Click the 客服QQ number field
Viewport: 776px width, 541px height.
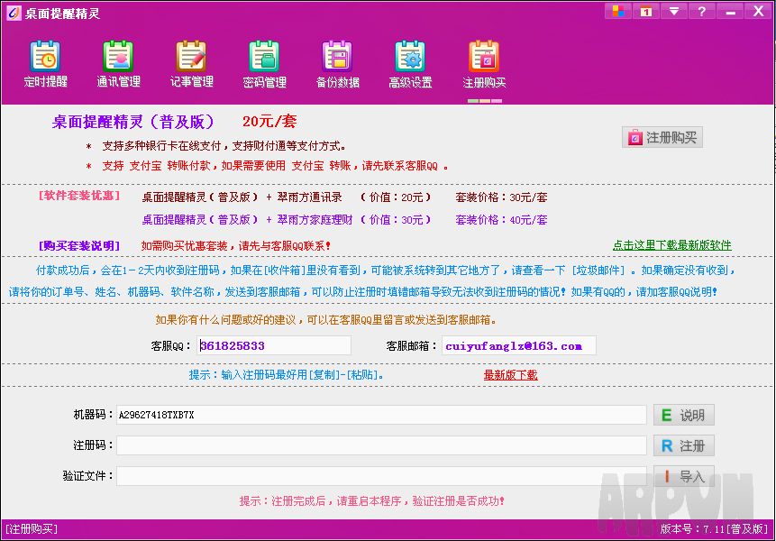click(273, 345)
